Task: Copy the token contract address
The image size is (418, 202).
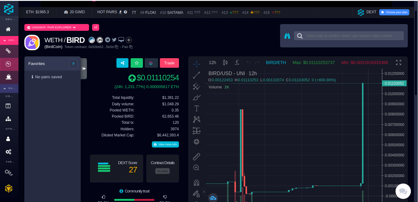Action: 116,47
